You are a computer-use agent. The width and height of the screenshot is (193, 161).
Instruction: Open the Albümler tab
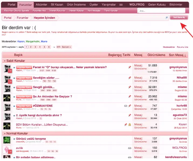(x=41, y=5)
